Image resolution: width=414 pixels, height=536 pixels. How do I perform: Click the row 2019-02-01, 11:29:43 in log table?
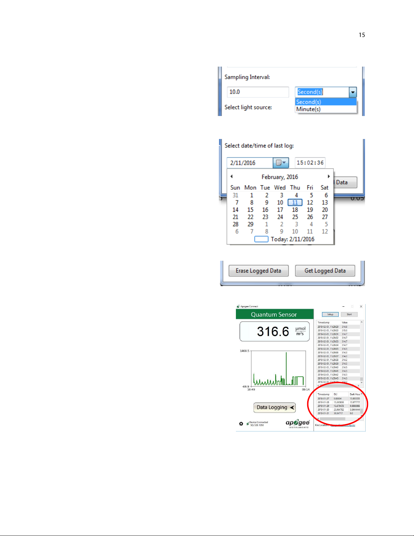pyautogui.click(x=338, y=378)
